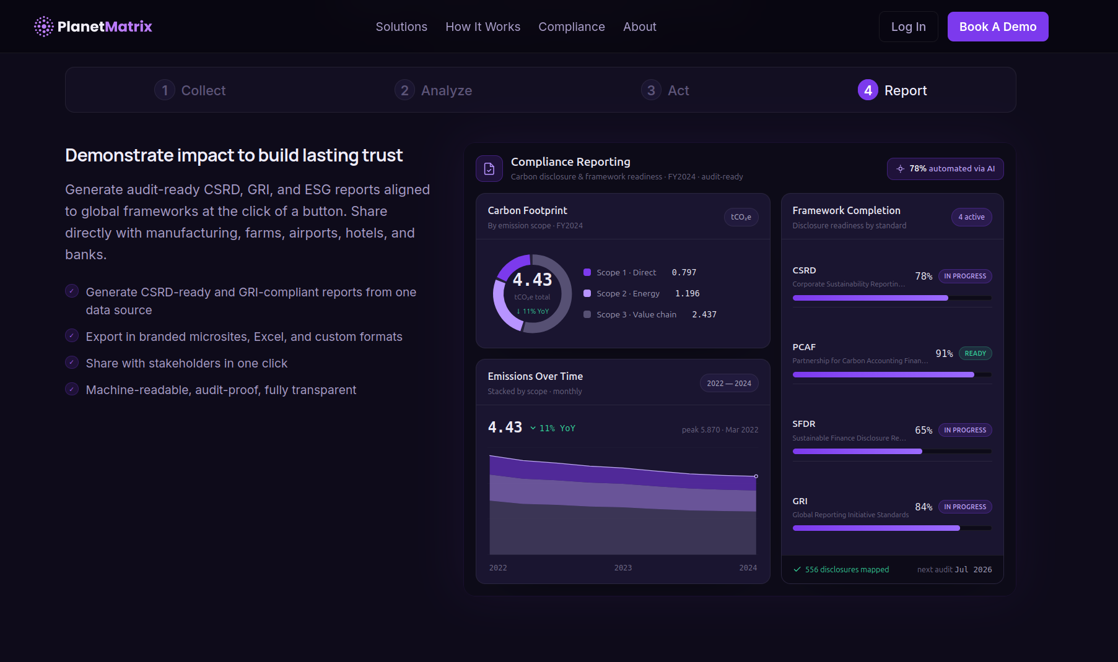
Task: Click step number 4 circle for Report
Action: click(x=868, y=90)
